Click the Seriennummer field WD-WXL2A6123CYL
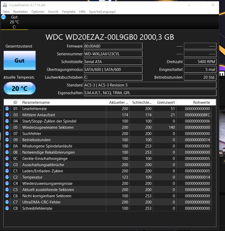The image size is (225, 231). pos(113,54)
